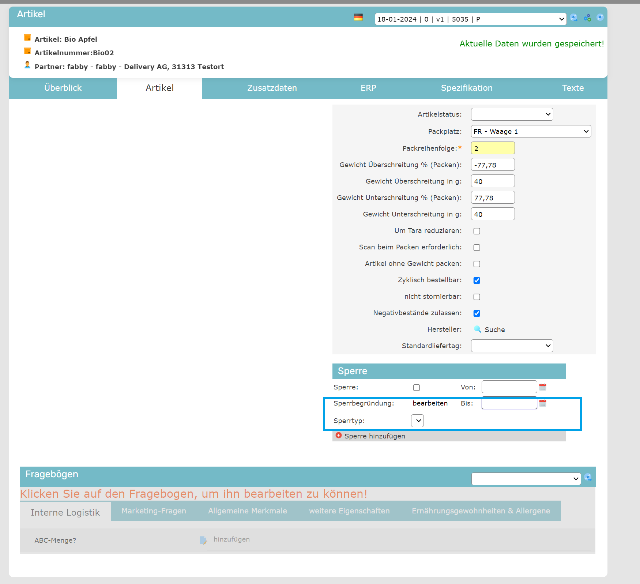Image resolution: width=640 pixels, height=584 pixels.
Task: Click the Hersteller search magnifier icon
Action: tap(477, 329)
